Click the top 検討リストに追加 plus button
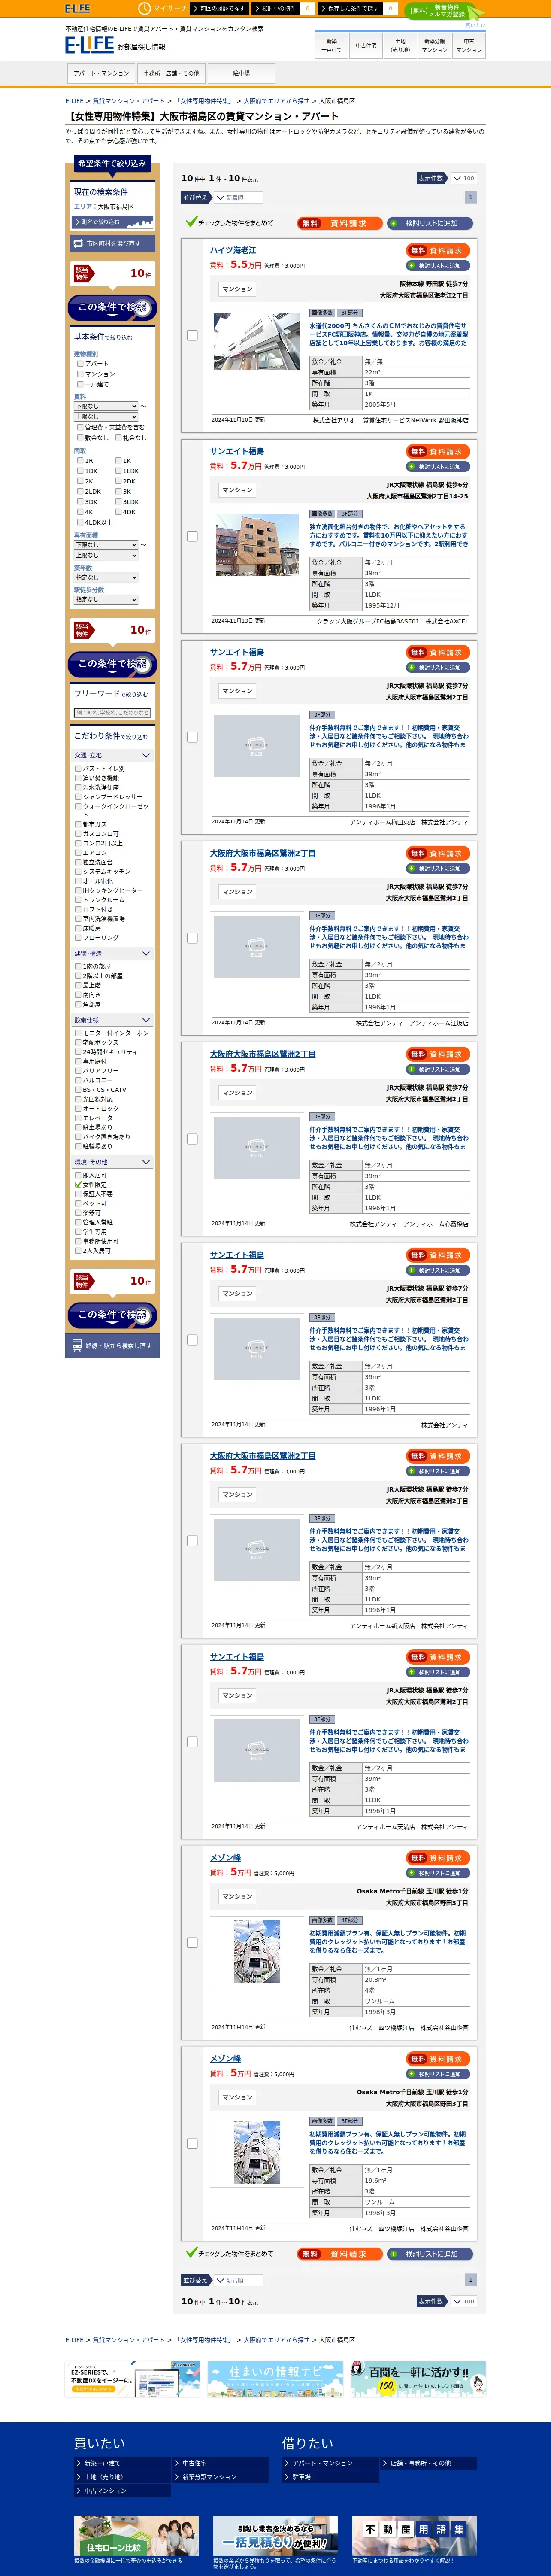 (x=430, y=223)
